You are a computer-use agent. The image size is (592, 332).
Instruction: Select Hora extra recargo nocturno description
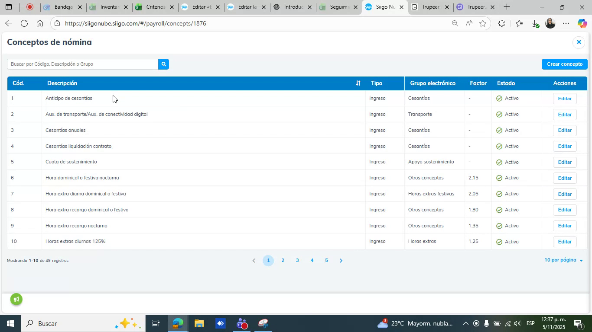click(76, 226)
